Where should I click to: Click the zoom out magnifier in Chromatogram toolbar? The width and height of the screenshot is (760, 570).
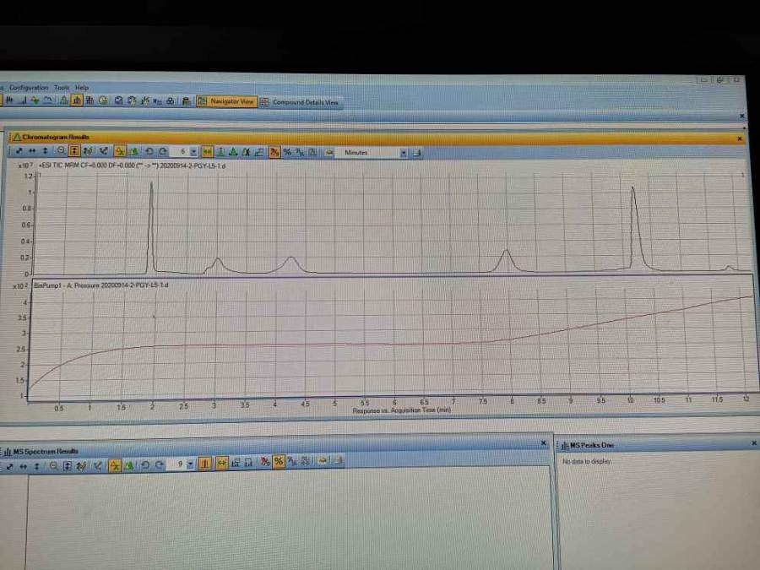click(61, 151)
